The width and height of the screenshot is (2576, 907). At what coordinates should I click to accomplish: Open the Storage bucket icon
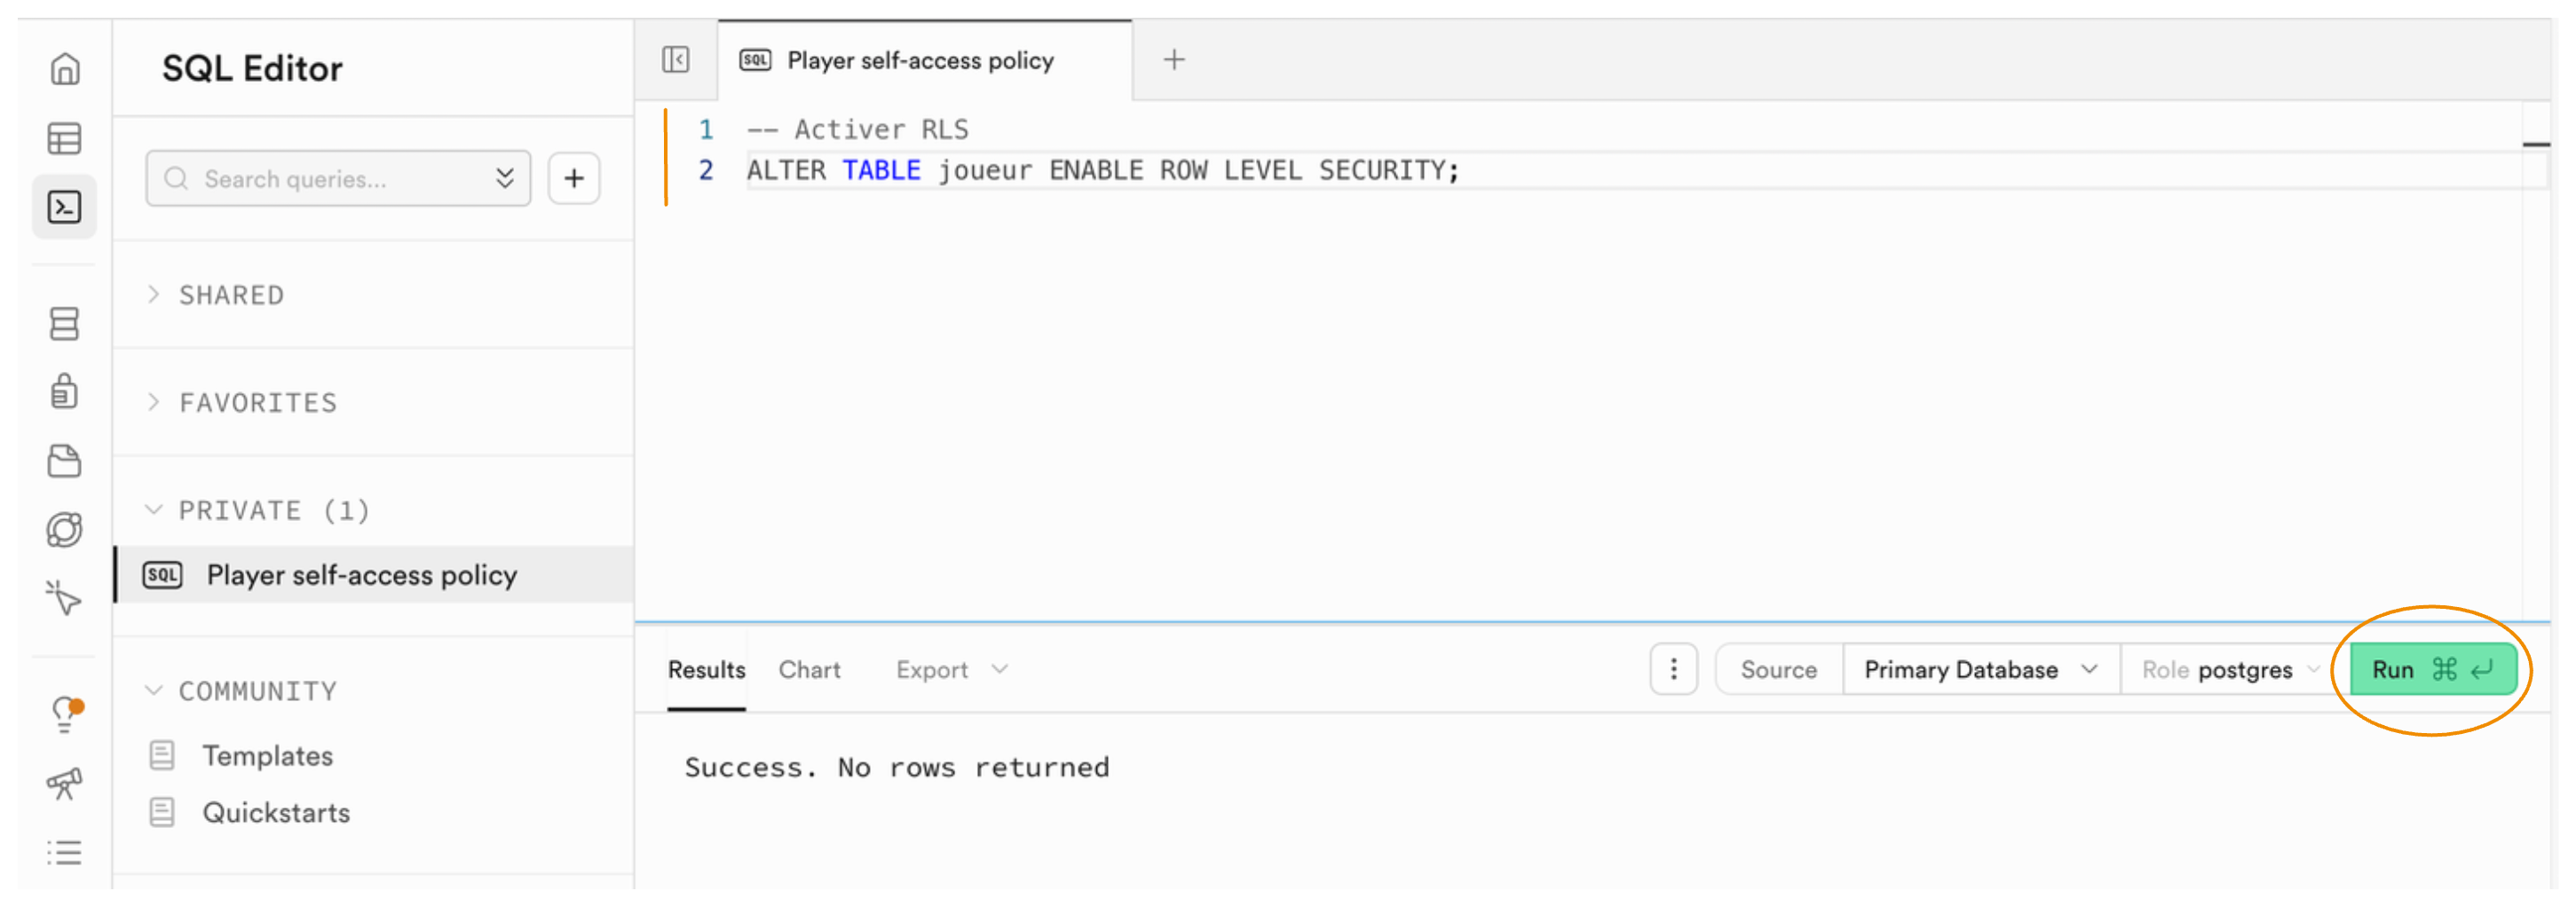[x=65, y=461]
